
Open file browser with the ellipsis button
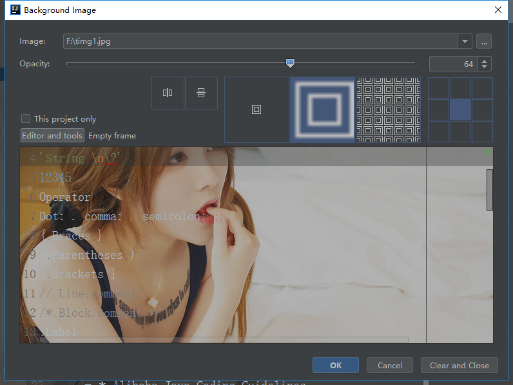[x=484, y=41]
